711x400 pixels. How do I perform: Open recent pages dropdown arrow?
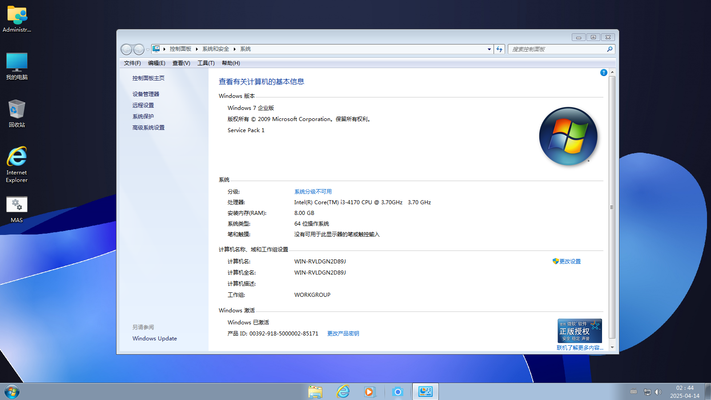tap(148, 50)
